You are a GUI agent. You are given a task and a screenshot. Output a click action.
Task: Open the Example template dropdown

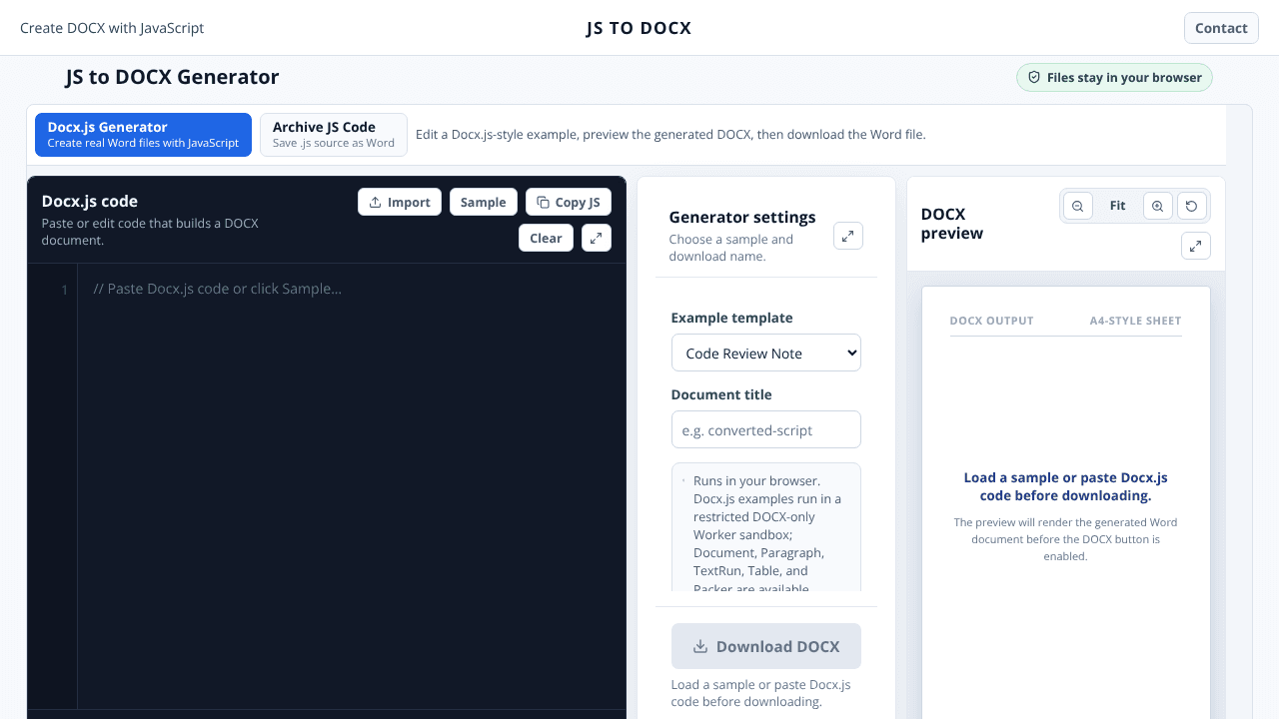click(766, 353)
